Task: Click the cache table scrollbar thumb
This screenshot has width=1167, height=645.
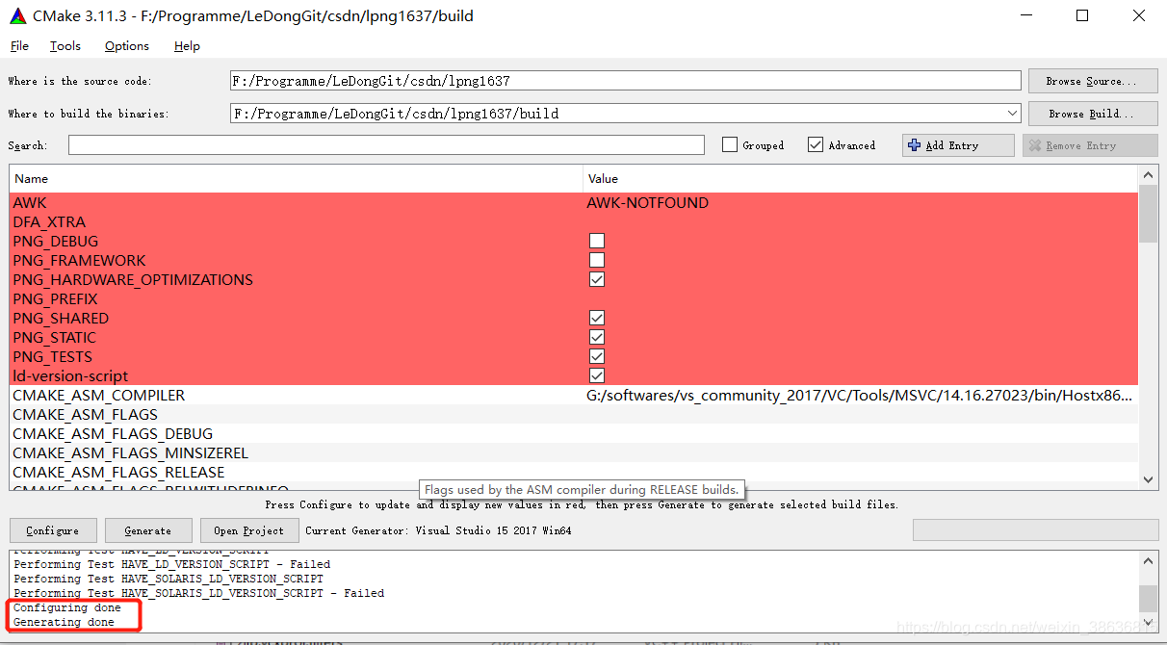Action: pyautogui.click(x=1148, y=214)
